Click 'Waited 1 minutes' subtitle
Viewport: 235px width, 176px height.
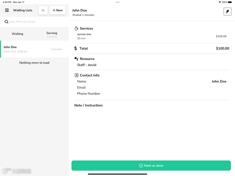point(83,15)
